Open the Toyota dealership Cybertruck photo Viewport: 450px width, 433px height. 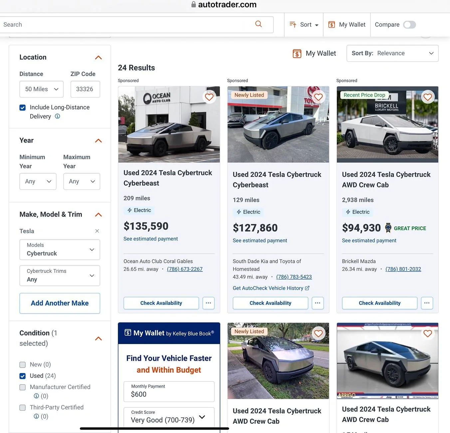point(278,125)
